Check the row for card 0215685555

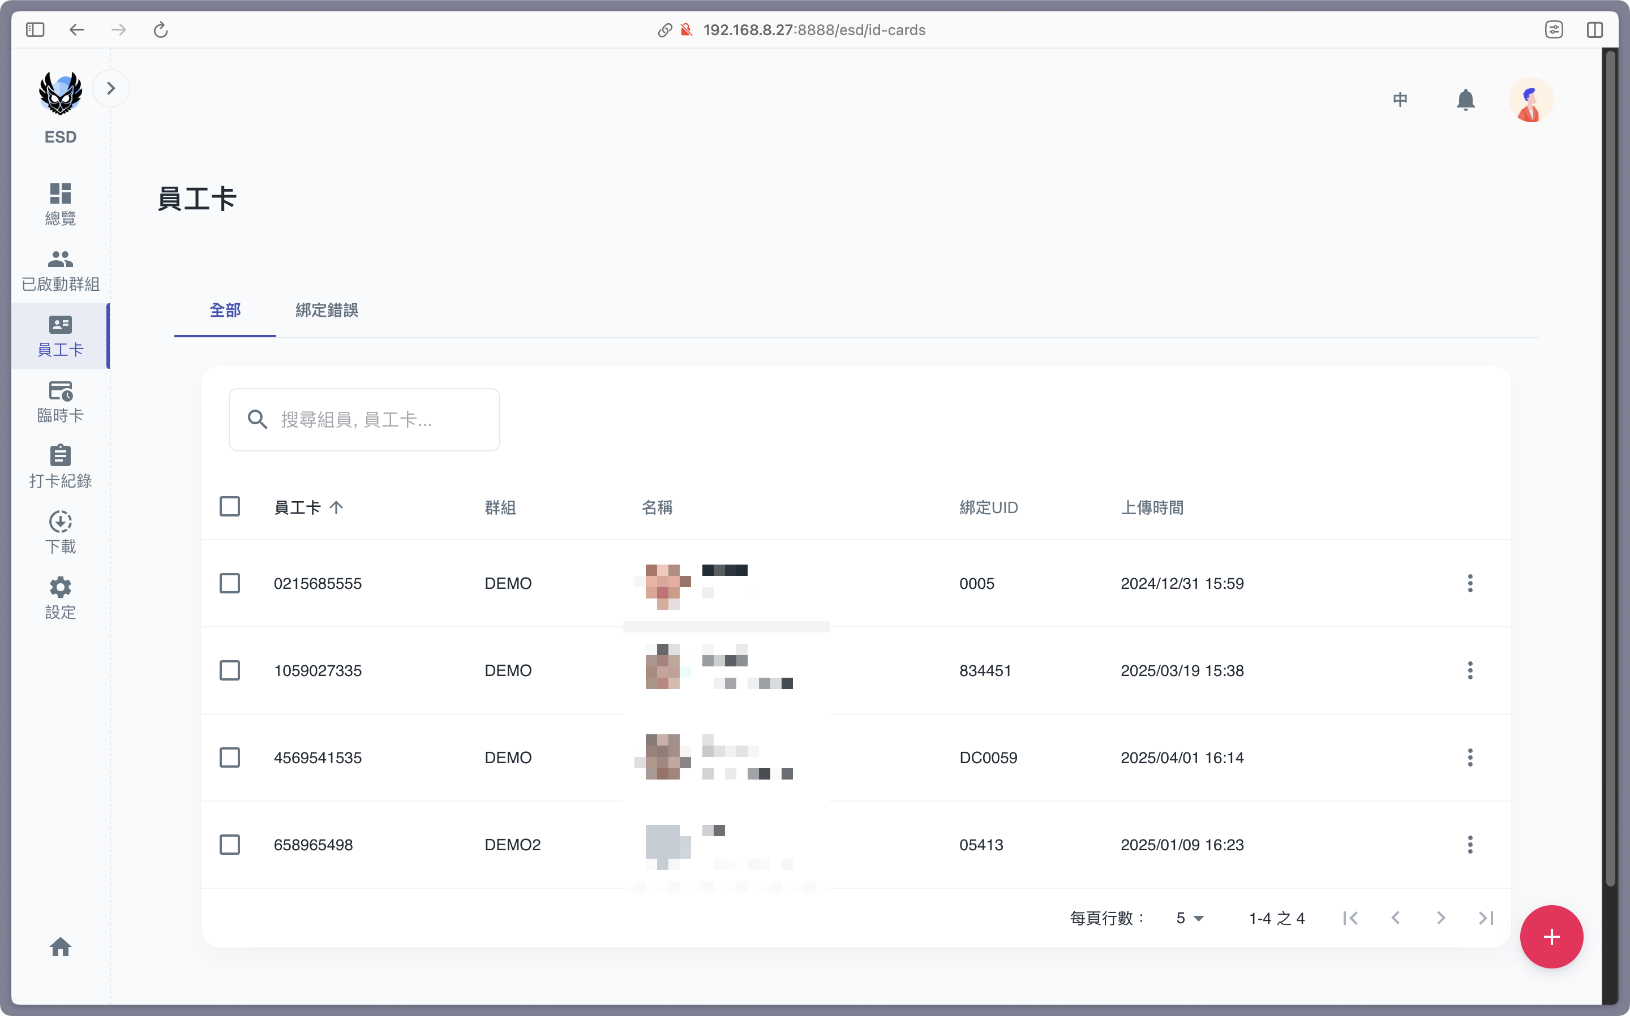(230, 583)
